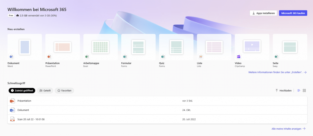Click the 'vor 3 Std.' timestamp
Image resolution: width=313 pixels, height=136 pixels.
point(187,101)
